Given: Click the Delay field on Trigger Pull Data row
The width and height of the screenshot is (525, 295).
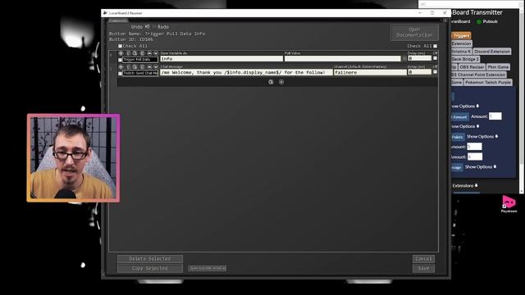Looking at the screenshot, I should (419, 58).
